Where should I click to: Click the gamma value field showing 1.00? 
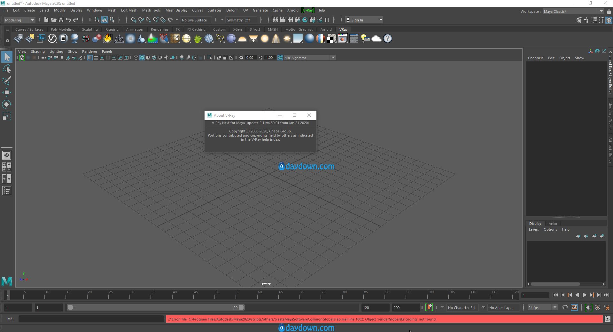(x=270, y=58)
